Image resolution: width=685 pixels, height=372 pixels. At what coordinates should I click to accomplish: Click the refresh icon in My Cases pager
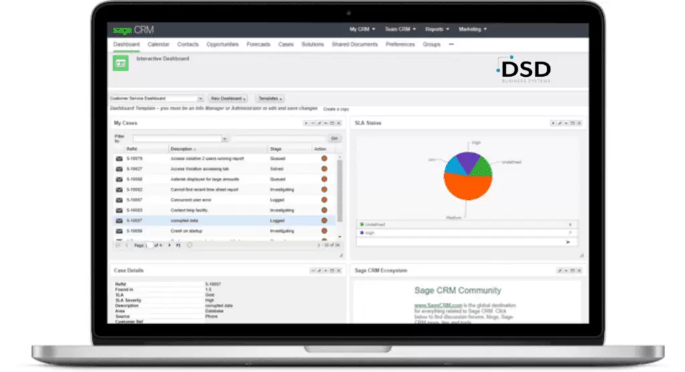point(189,246)
